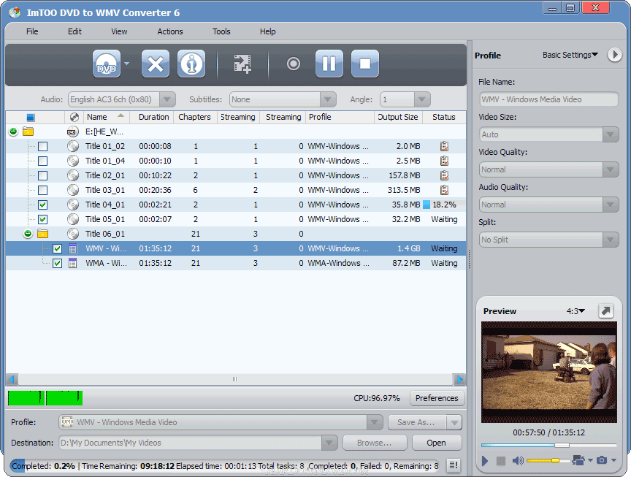Open the DVD button's dropdown arrow
This screenshot has width=631, height=477.
tap(127, 64)
